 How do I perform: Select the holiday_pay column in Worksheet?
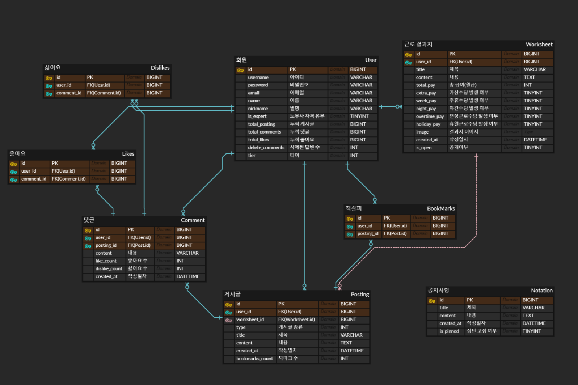click(x=478, y=124)
